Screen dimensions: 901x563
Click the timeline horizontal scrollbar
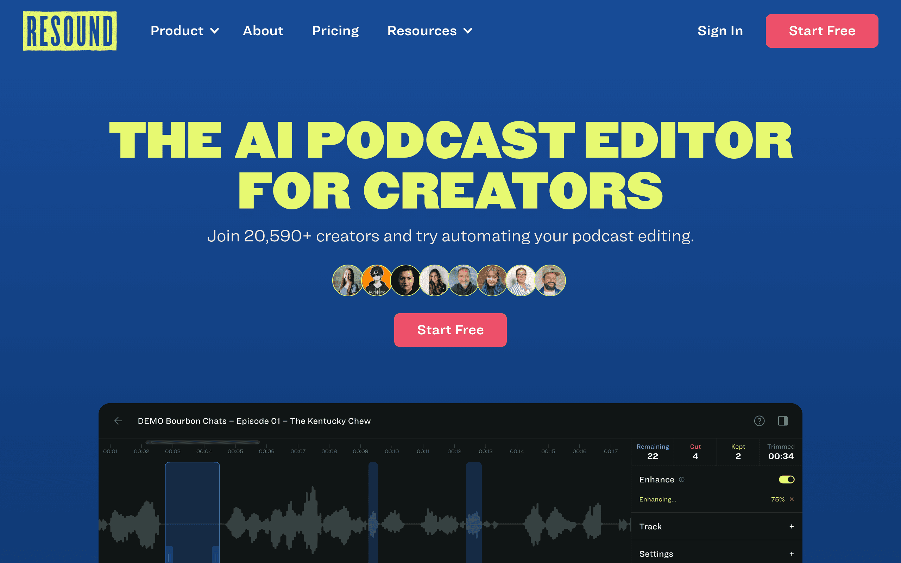click(202, 442)
